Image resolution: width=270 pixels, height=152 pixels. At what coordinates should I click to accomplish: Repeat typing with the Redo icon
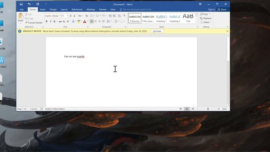click(38, 4)
